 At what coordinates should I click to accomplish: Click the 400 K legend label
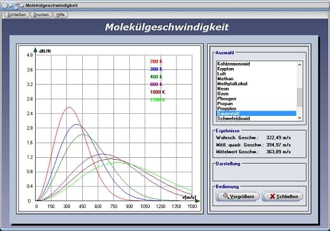tap(156, 77)
